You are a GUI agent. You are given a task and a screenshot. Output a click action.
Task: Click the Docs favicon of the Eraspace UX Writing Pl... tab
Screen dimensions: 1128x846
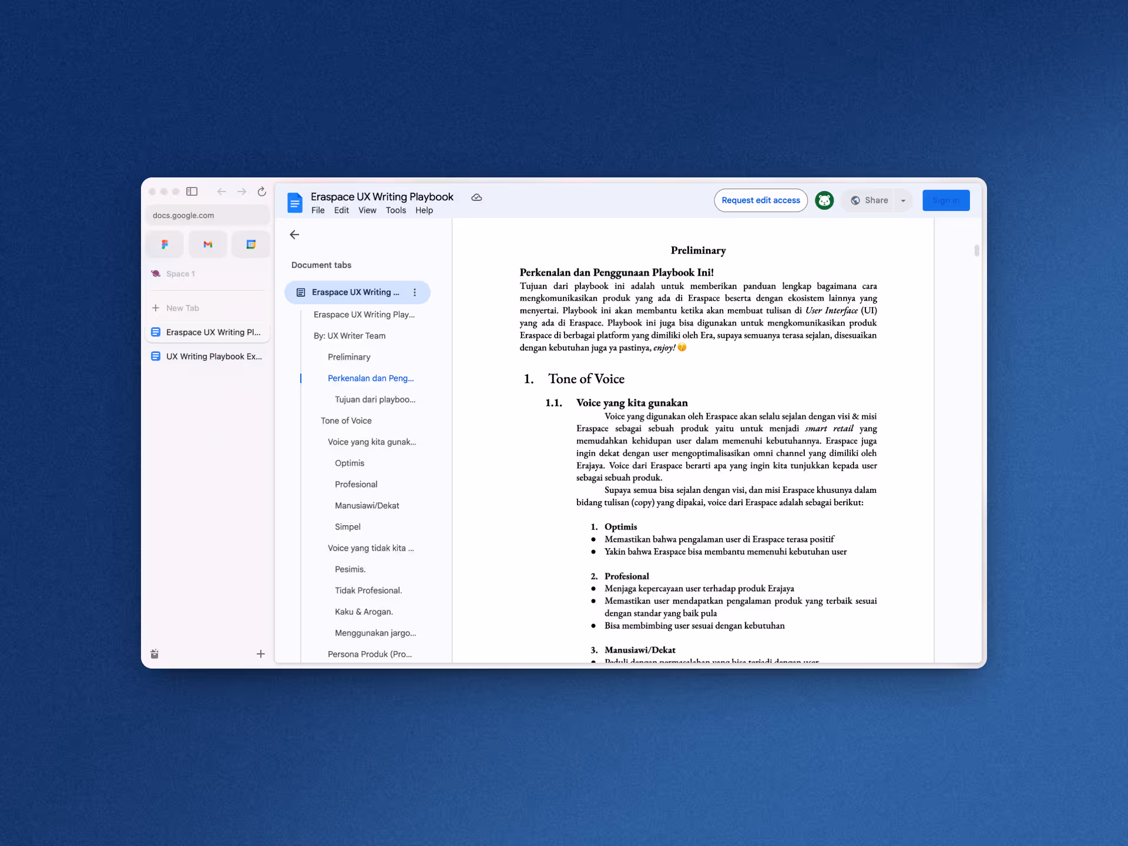pyautogui.click(x=156, y=333)
